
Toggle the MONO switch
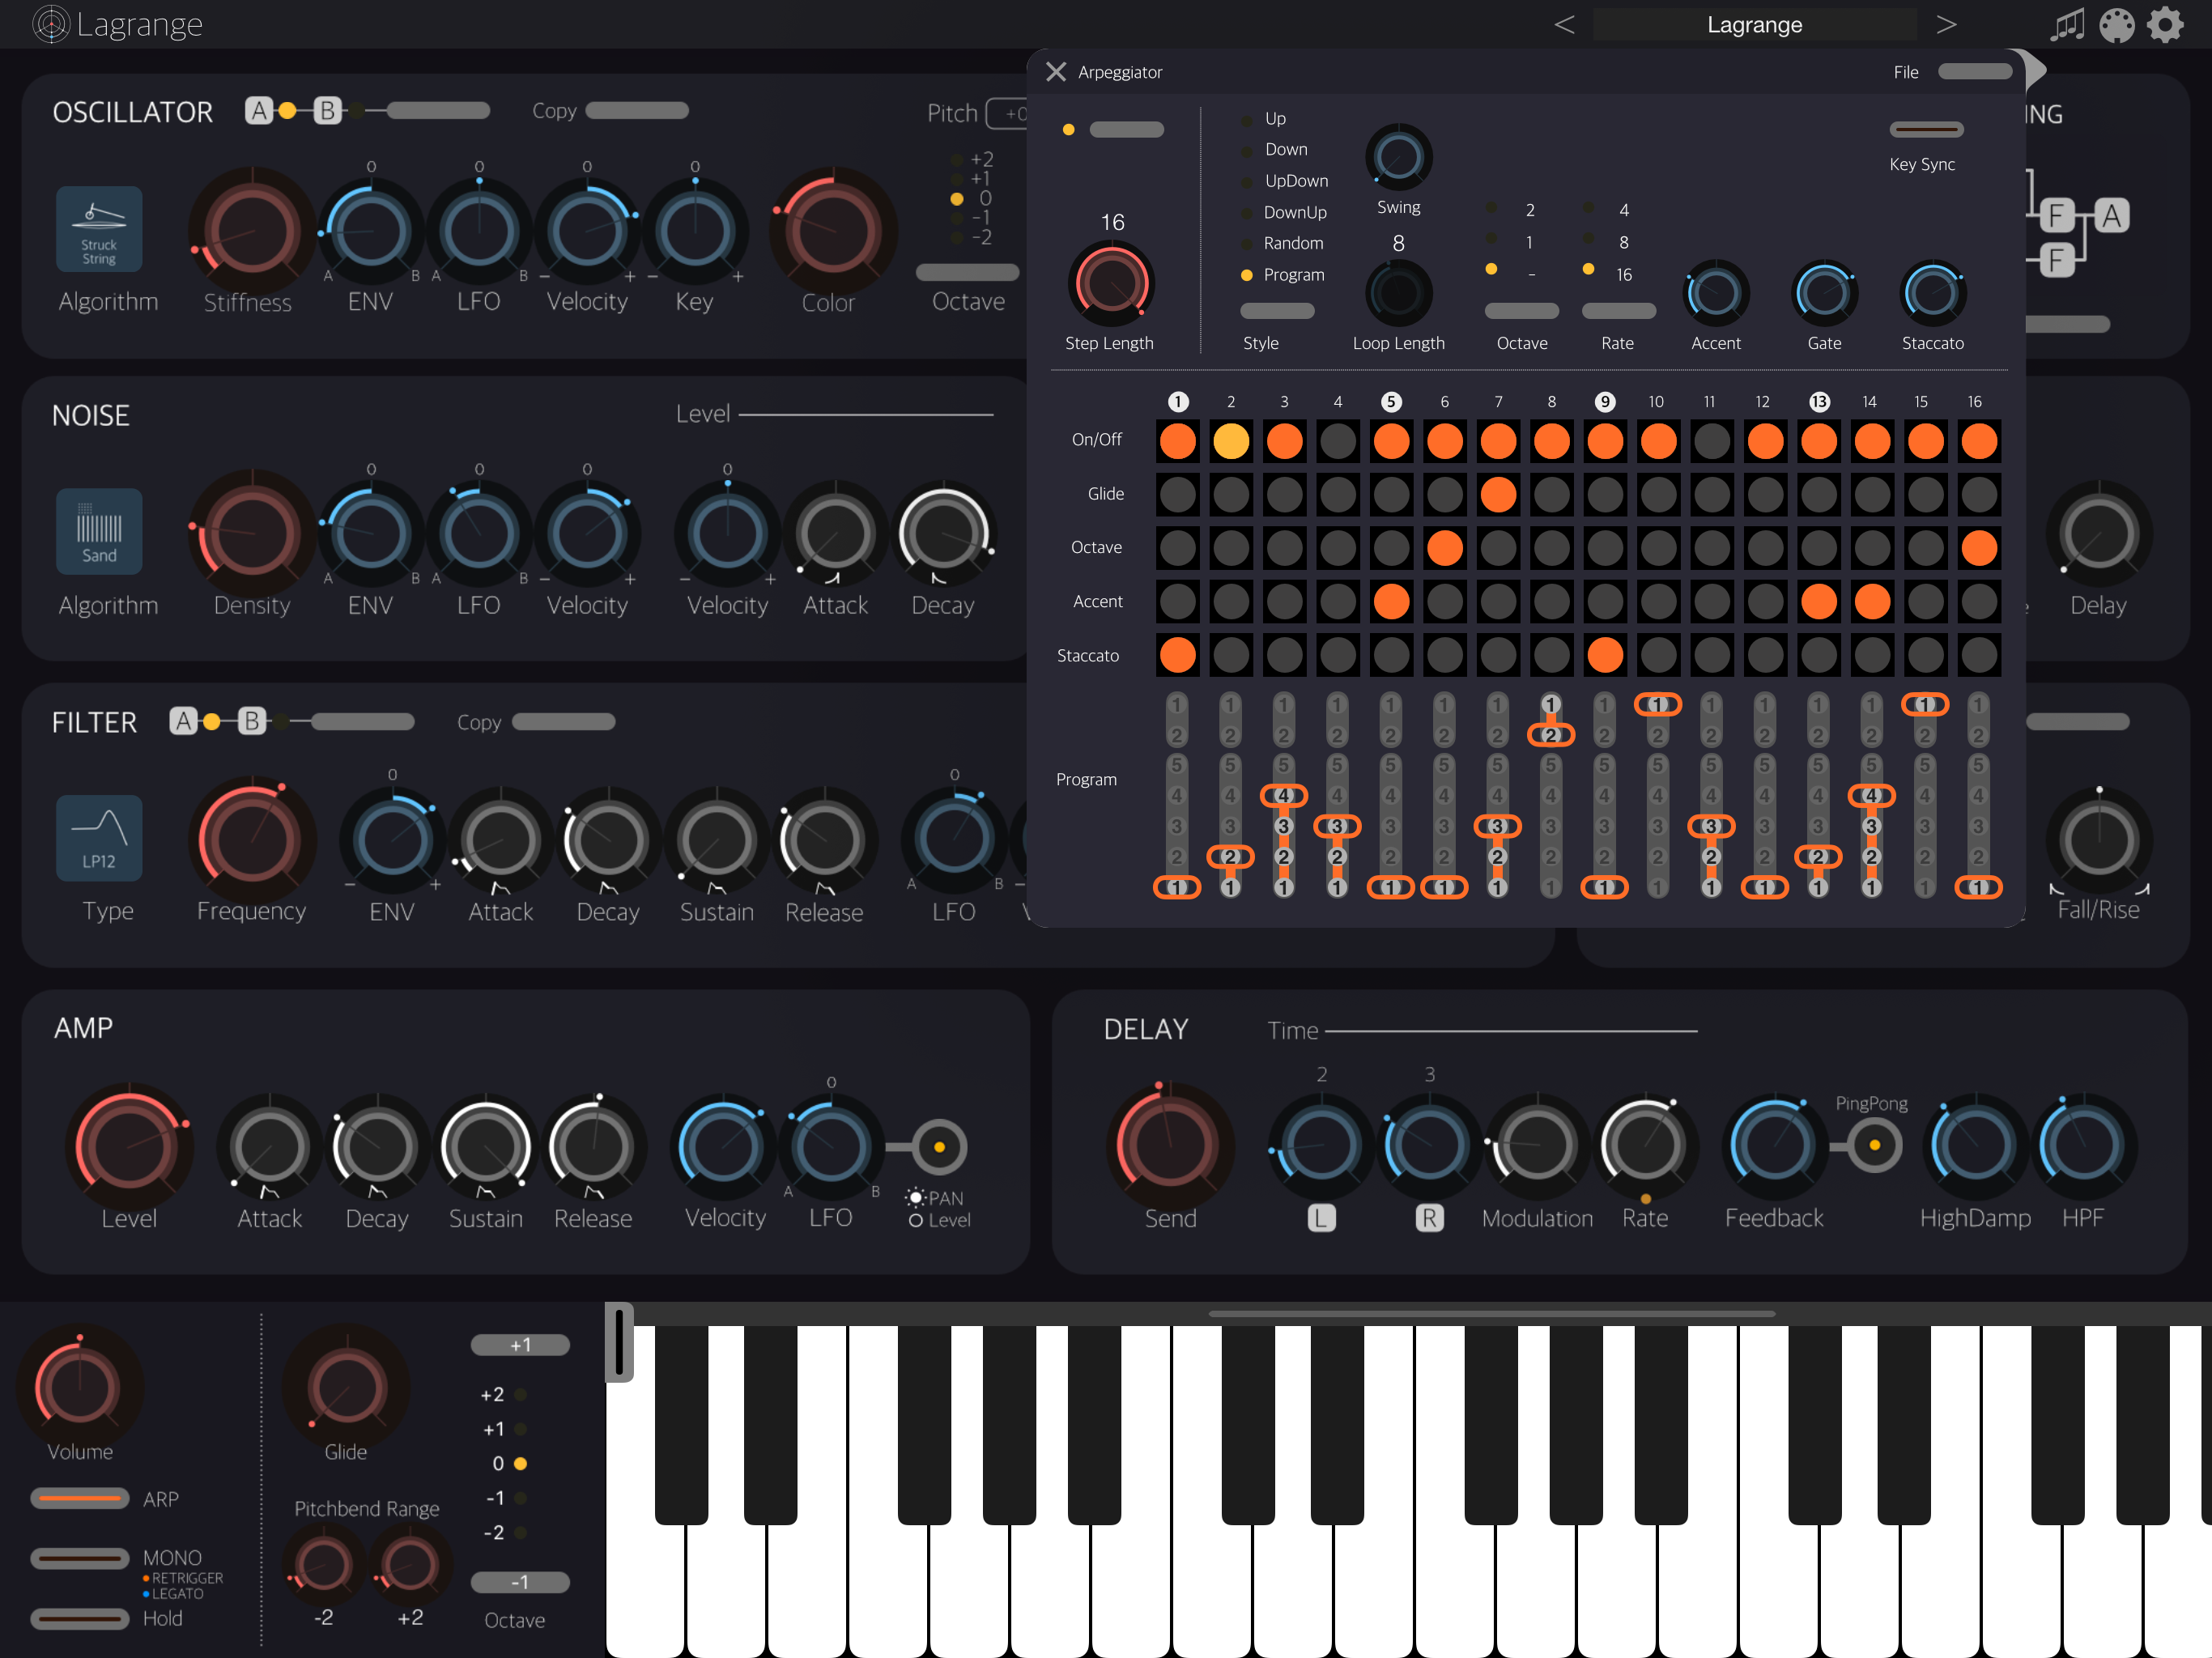point(80,1558)
